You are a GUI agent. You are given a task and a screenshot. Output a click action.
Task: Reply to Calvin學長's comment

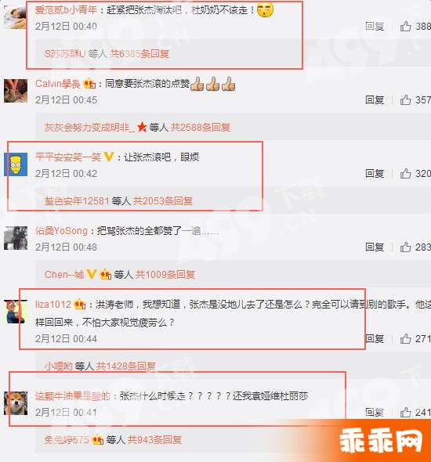coord(375,100)
